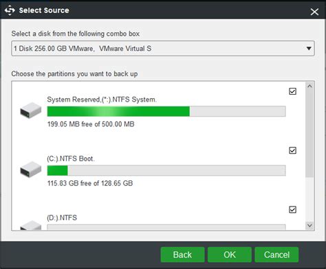326x269 pixels.
Task: Click the D: NTFS partition drive icon
Action: 31,225
